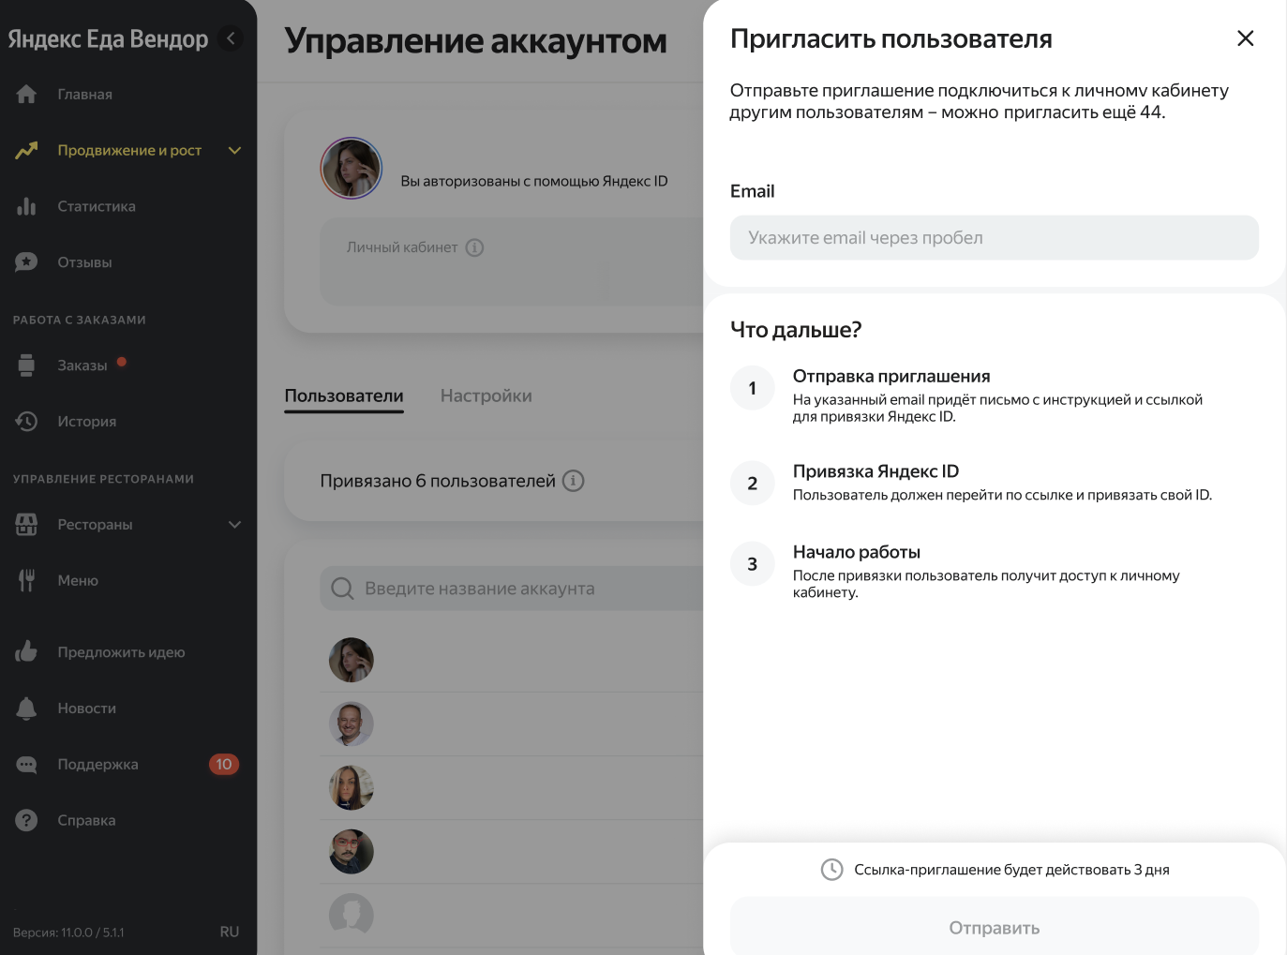Click the Предложить идею thumbs-up icon
This screenshot has width=1287, height=955.
(x=26, y=651)
